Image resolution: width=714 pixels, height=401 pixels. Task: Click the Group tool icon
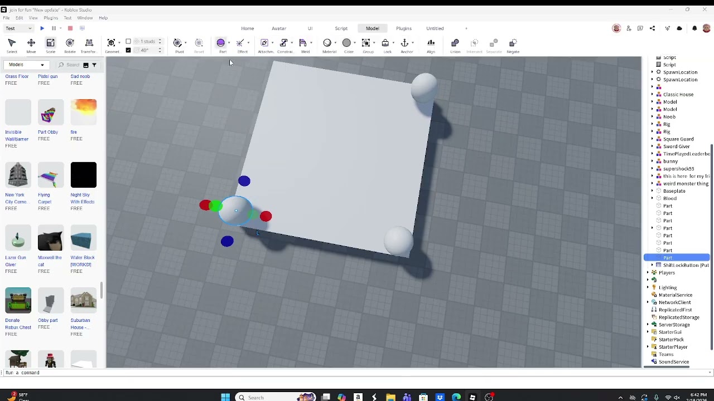click(x=366, y=43)
